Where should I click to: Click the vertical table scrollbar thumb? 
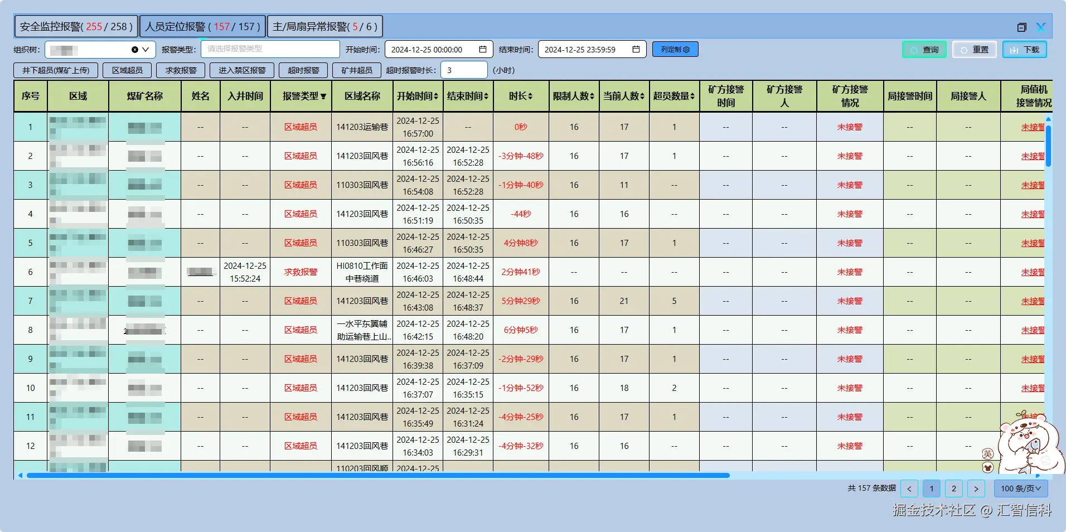(x=1049, y=146)
